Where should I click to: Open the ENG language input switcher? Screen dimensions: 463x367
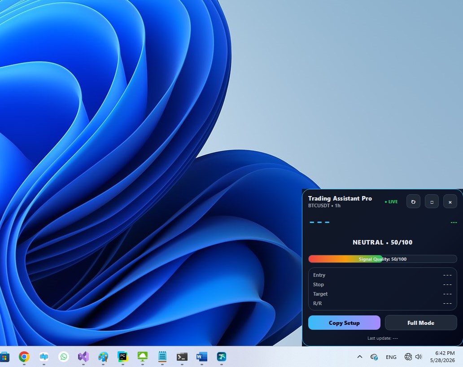(x=391, y=357)
